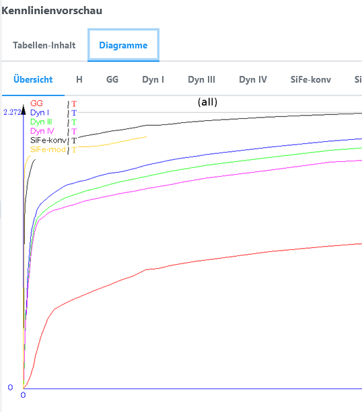
Task: Click the SiFe-konv legend label
Action: pos(48,140)
